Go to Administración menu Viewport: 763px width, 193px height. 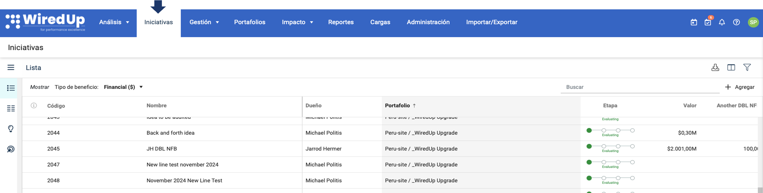pos(428,22)
